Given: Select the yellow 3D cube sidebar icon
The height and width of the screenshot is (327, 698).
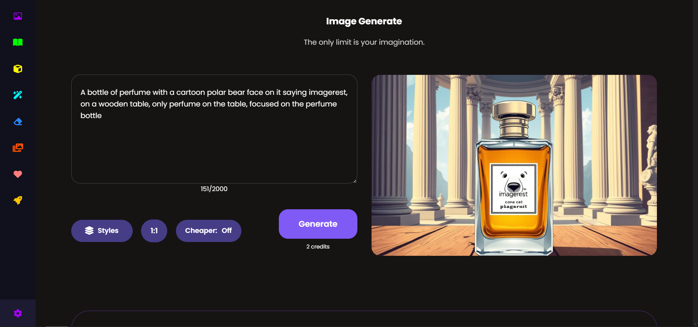Looking at the screenshot, I should point(18,69).
